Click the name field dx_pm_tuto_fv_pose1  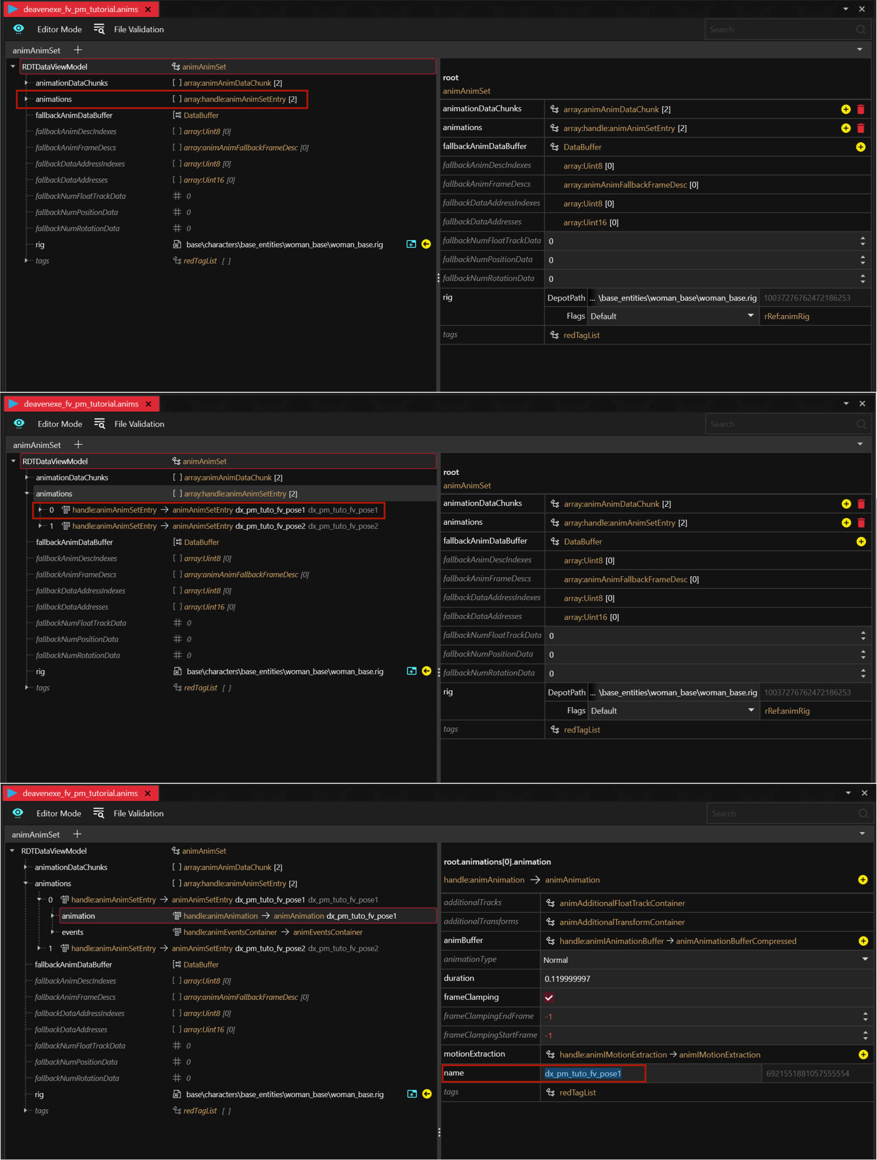pyautogui.click(x=582, y=1073)
